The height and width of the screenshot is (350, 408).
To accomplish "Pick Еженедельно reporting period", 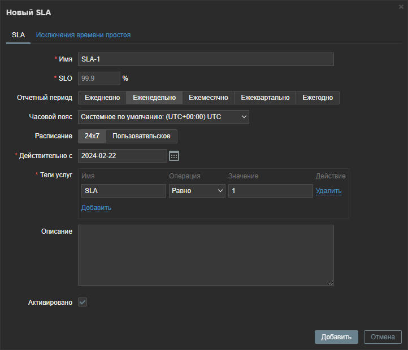I will [x=154, y=98].
